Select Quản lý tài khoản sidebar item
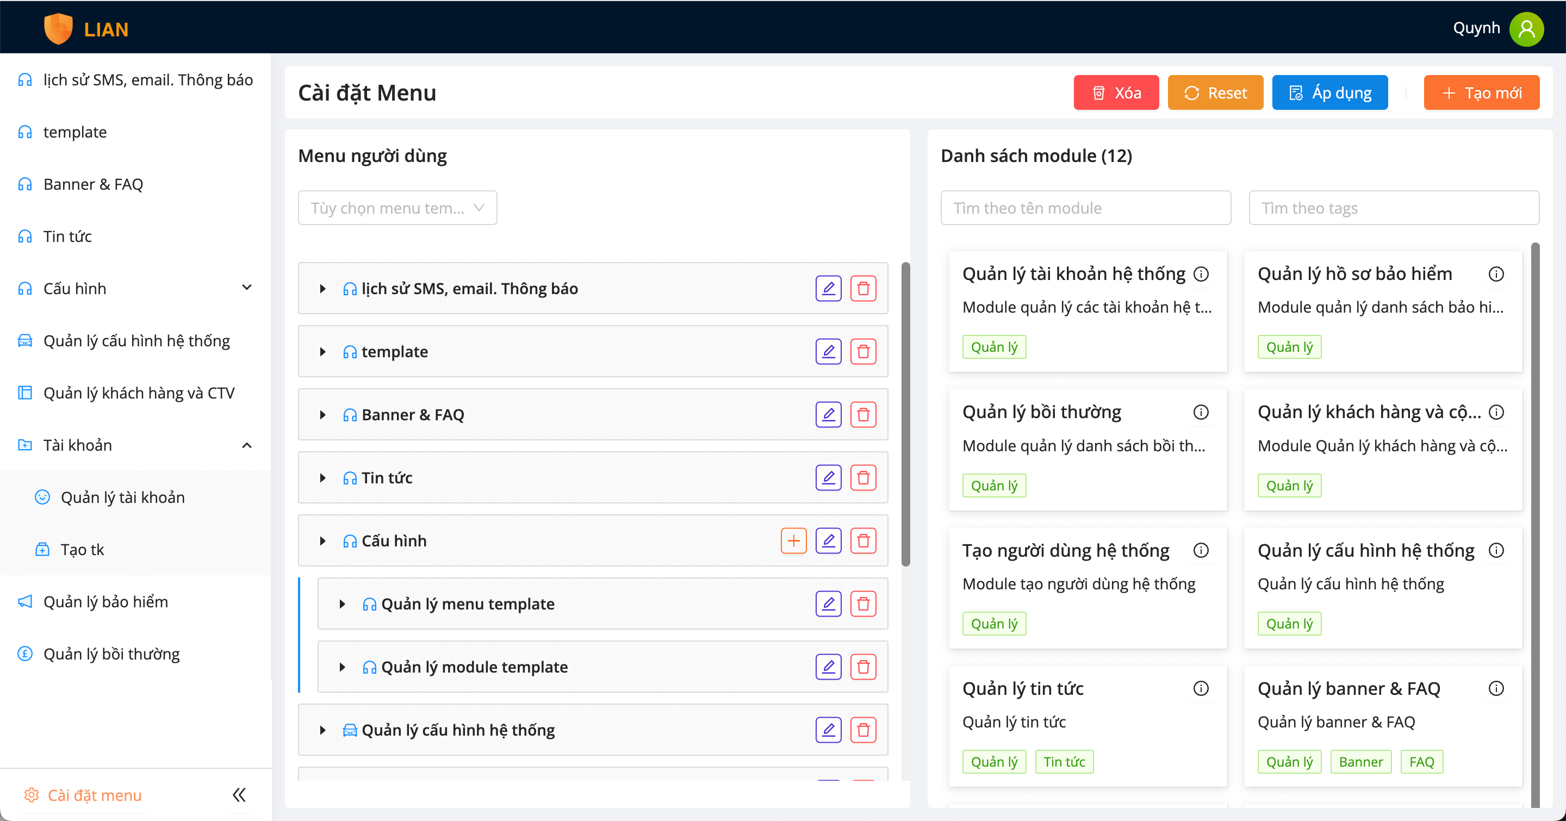The image size is (1566, 821). tap(122, 497)
